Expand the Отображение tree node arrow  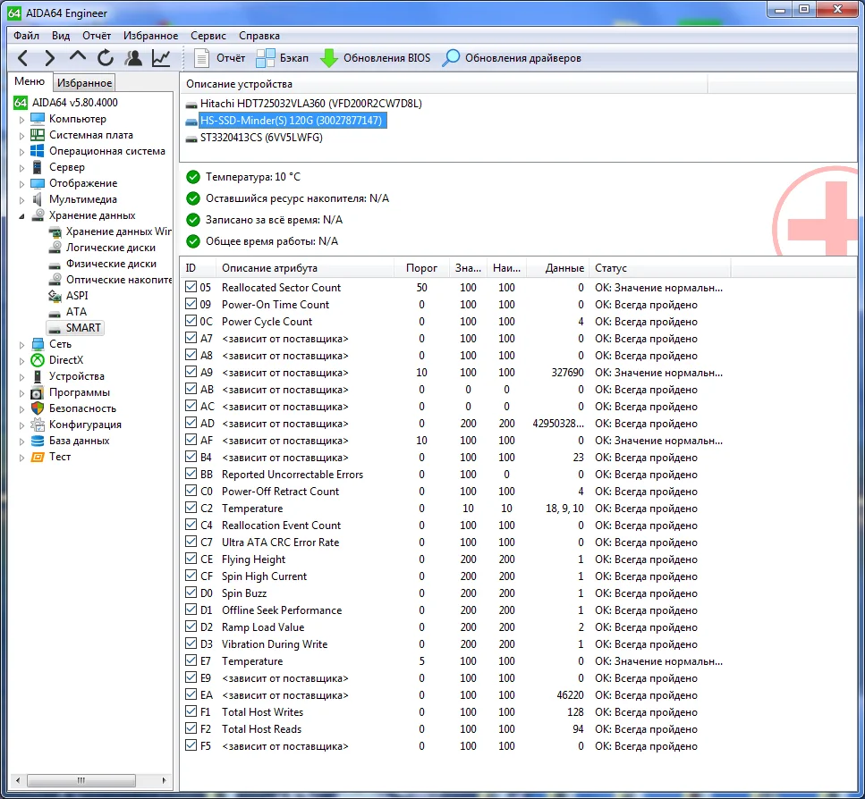(21, 184)
